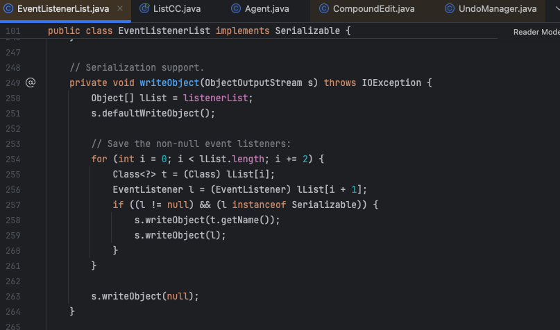Click the ListCC.java class file icon
560x330 pixels.
144,9
